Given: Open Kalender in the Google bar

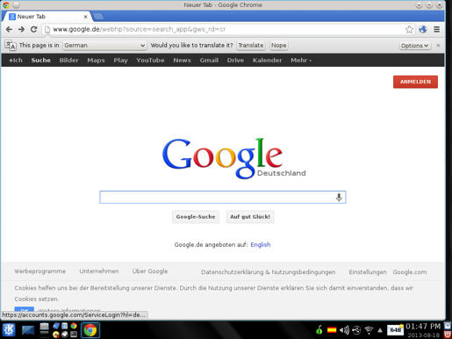Looking at the screenshot, I should [x=267, y=61].
